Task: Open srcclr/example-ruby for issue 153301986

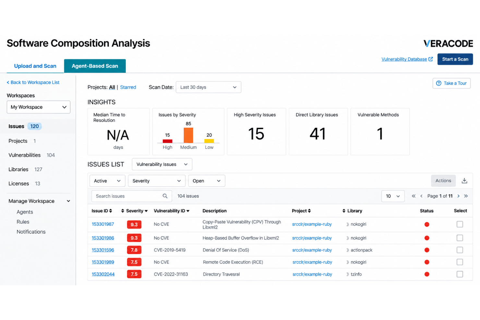Action: [x=312, y=238]
